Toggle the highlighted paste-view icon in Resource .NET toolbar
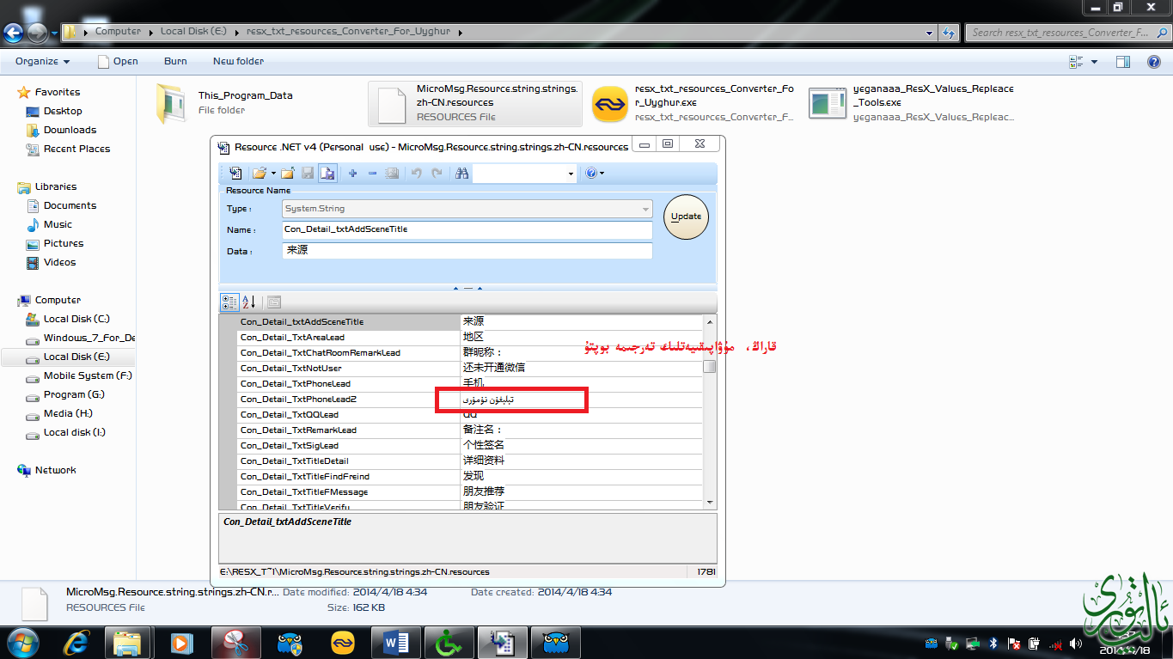 pyautogui.click(x=327, y=173)
